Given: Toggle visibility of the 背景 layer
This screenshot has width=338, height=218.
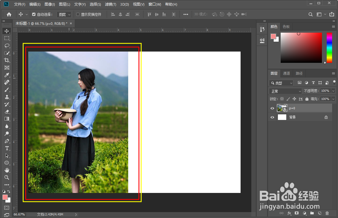Looking at the screenshot, I should tap(272, 117).
